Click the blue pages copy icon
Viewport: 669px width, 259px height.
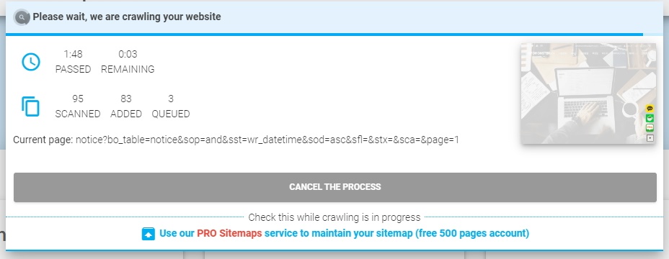pos(31,106)
